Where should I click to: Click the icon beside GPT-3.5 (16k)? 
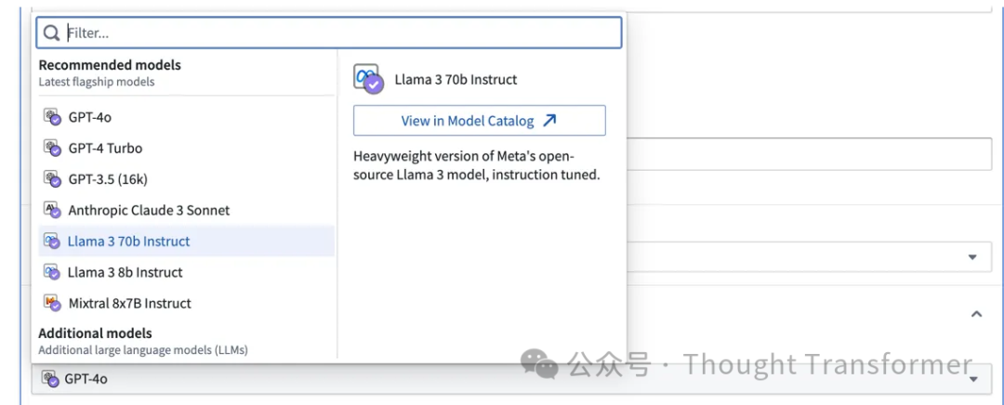point(52,178)
